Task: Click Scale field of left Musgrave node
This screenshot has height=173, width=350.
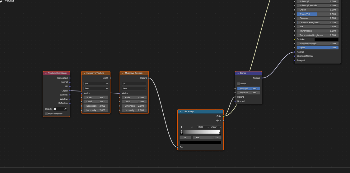Action: click(x=96, y=97)
